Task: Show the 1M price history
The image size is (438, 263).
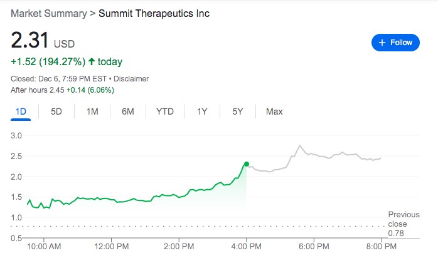Action: pyautogui.click(x=92, y=111)
